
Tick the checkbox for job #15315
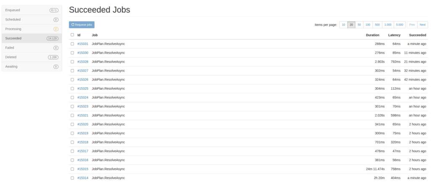72,169
